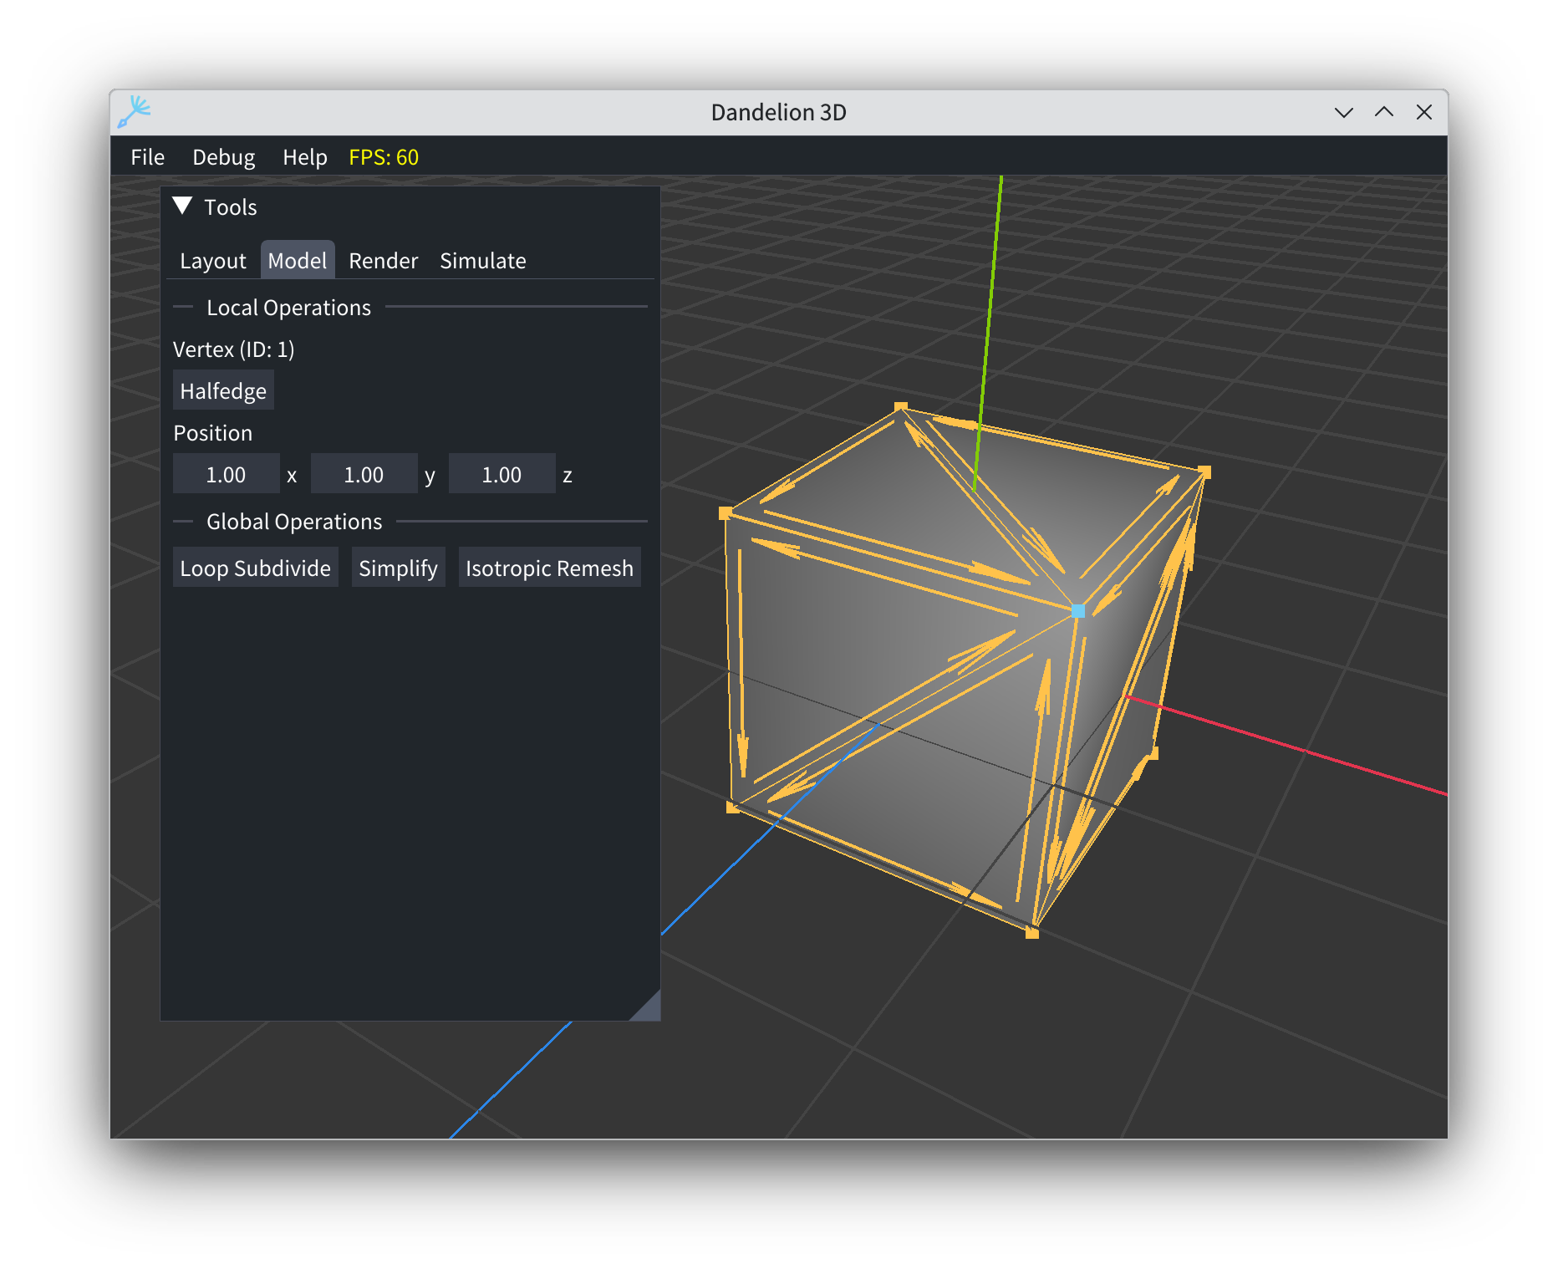Click the Tools panel resize grip corner
Image resolution: width=1558 pixels, height=1269 pixels.
tap(649, 1008)
